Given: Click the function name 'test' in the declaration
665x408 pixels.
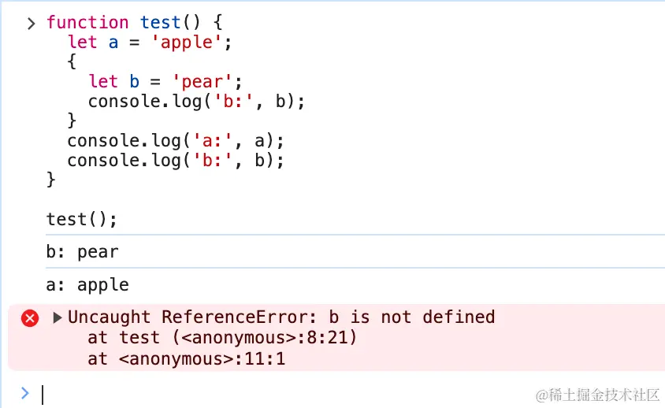Looking at the screenshot, I should pos(161,23).
